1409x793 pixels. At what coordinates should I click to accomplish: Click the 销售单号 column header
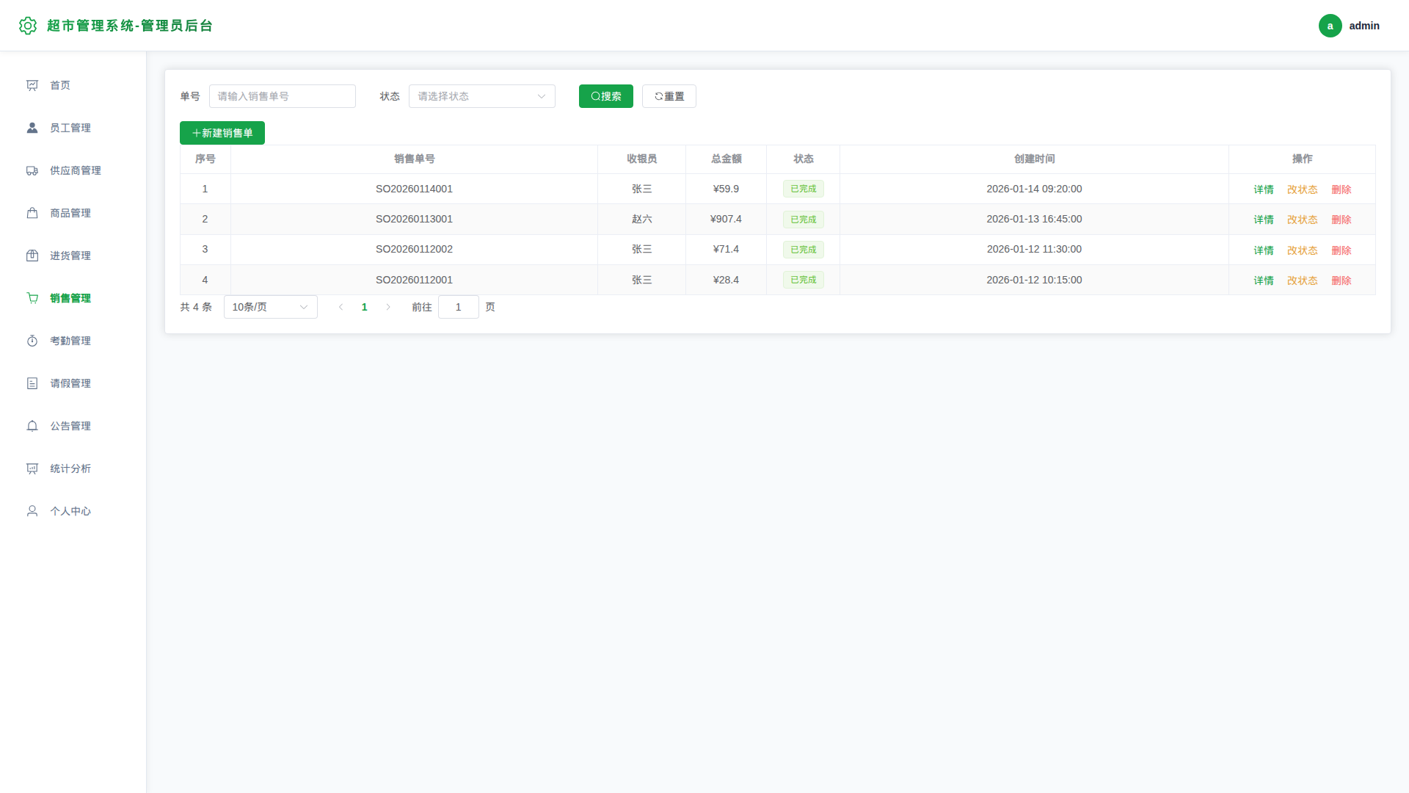tap(415, 159)
